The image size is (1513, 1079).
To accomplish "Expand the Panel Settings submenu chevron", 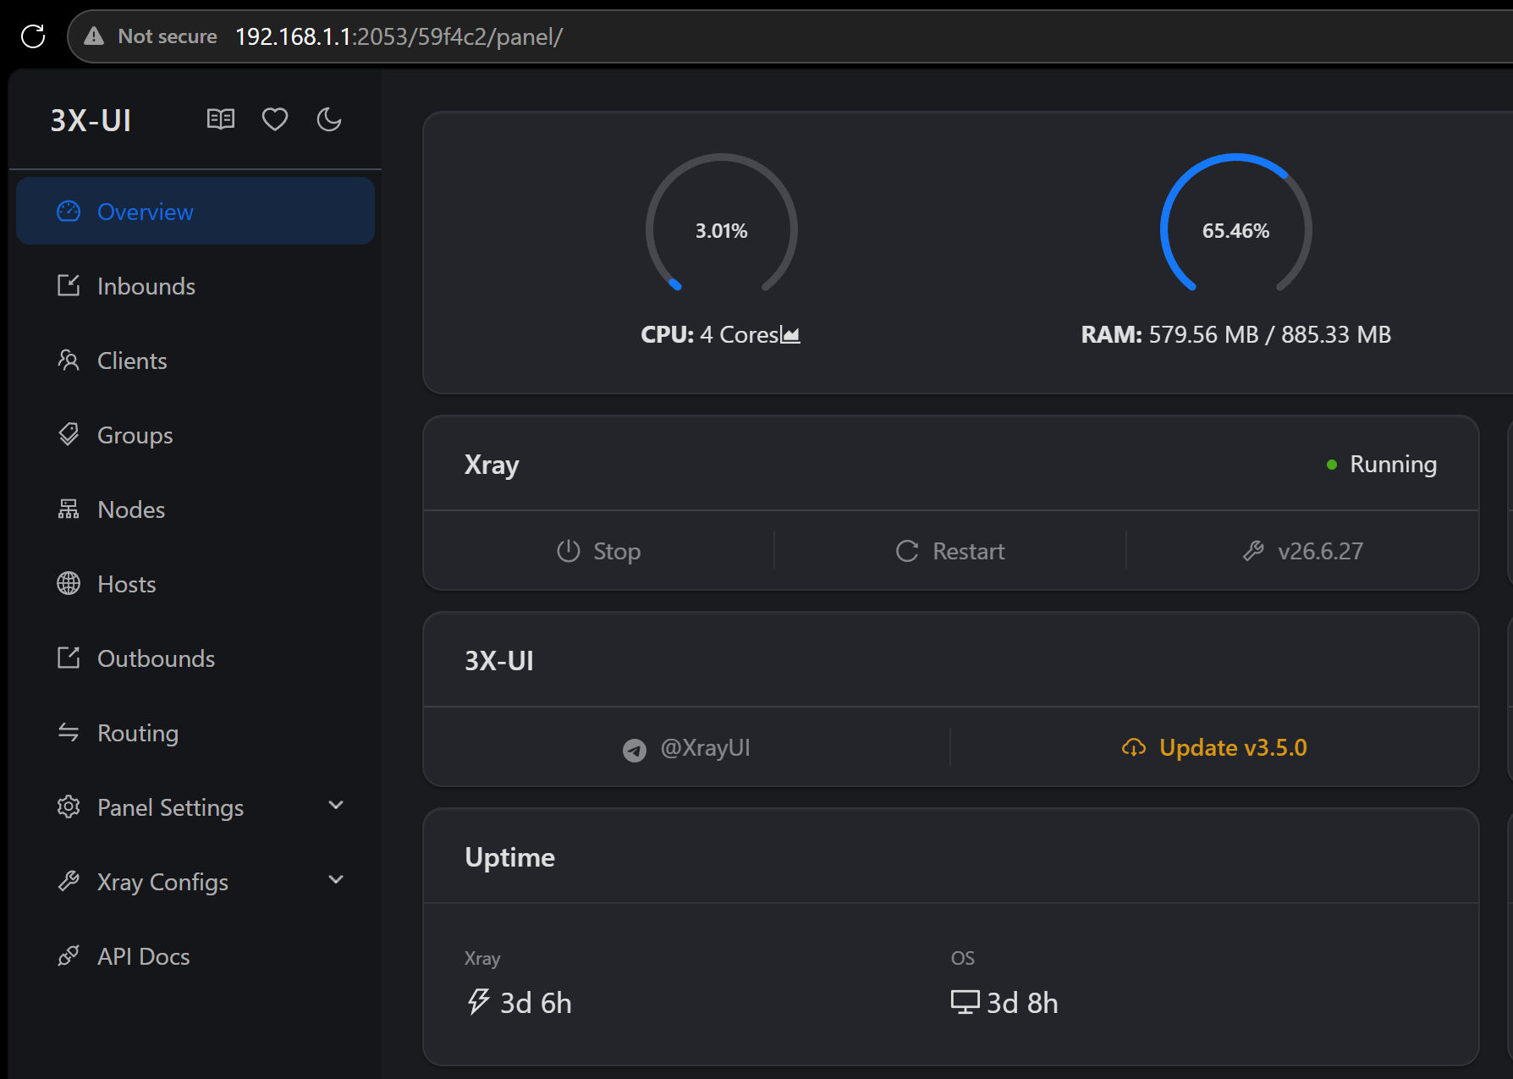I will click(336, 806).
